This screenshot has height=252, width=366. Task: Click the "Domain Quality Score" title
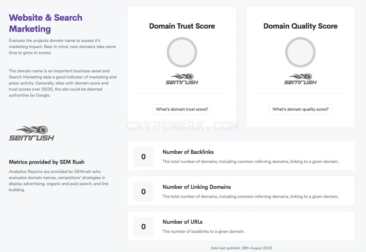[x=300, y=26]
